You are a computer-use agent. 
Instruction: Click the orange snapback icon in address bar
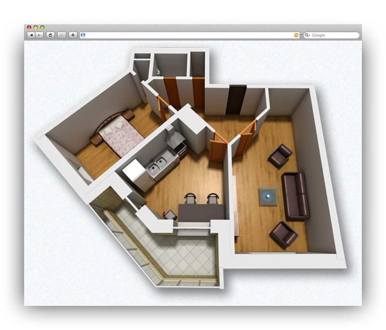tap(296, 35)
